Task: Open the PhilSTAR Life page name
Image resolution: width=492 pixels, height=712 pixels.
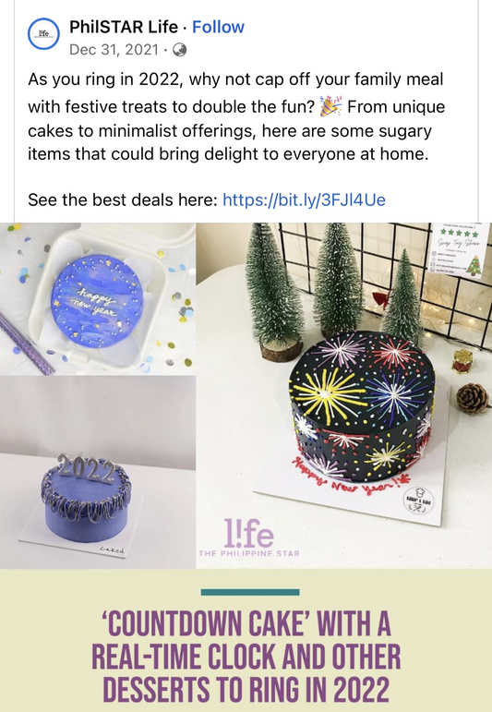Action: pos(123,28)
